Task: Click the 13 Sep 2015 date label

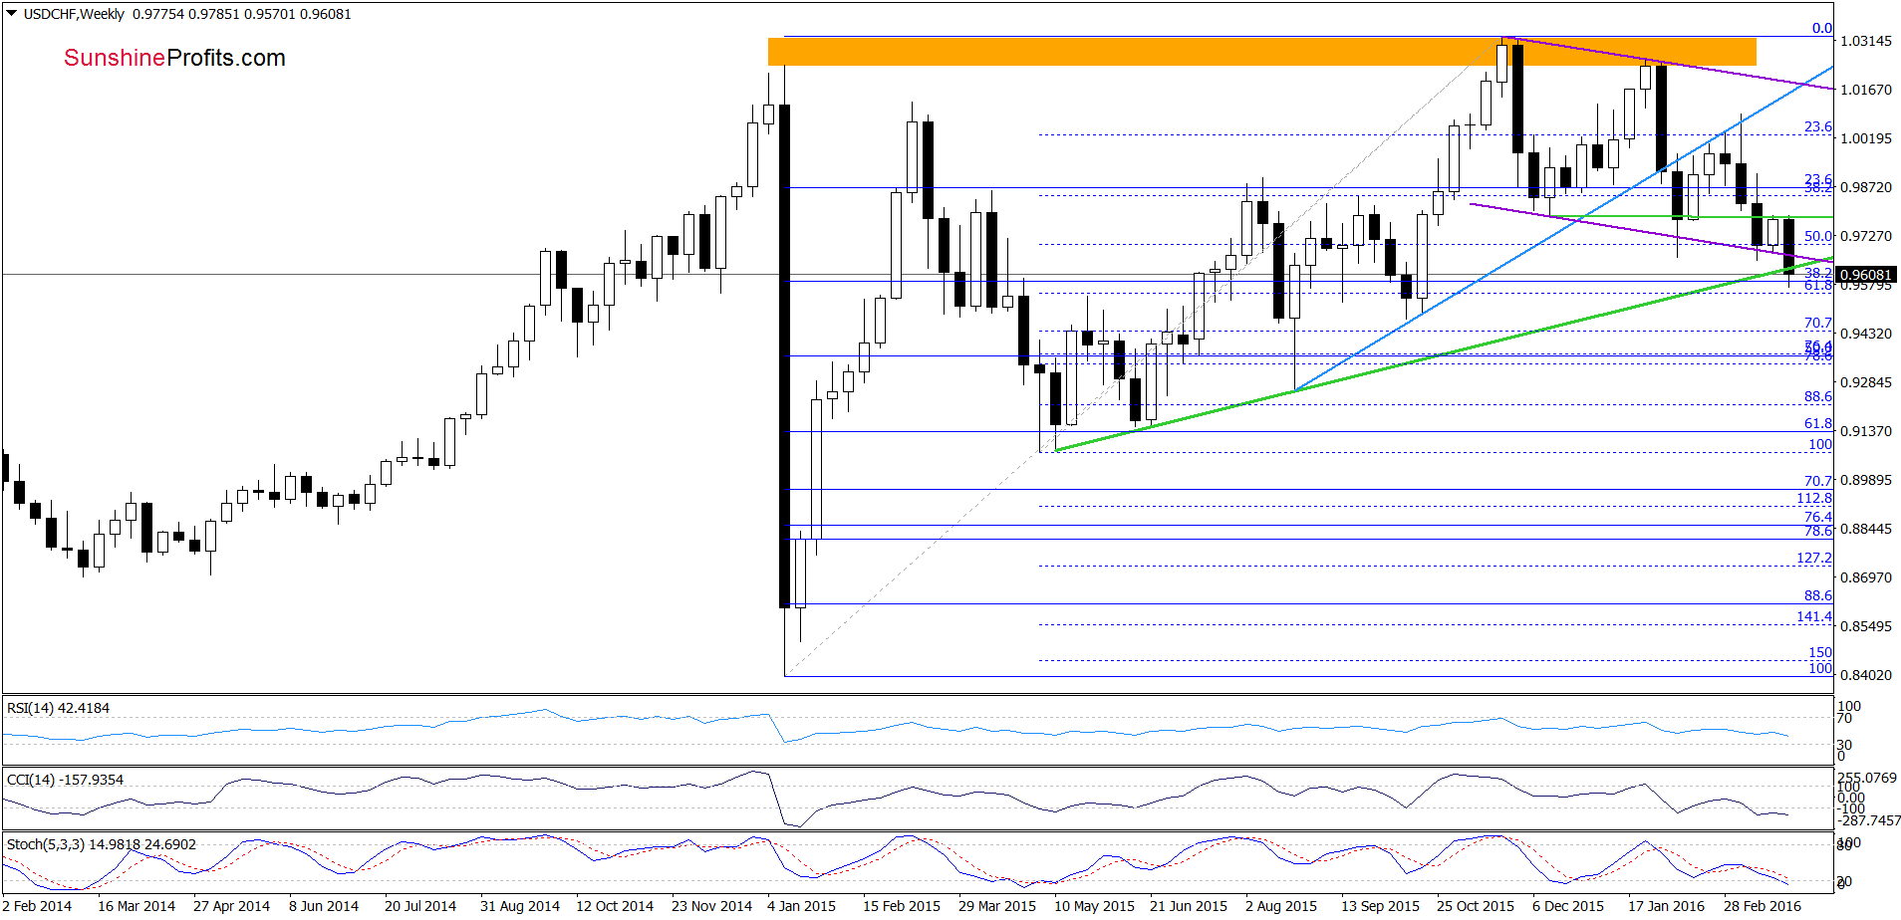Action: pos(1380,906)
